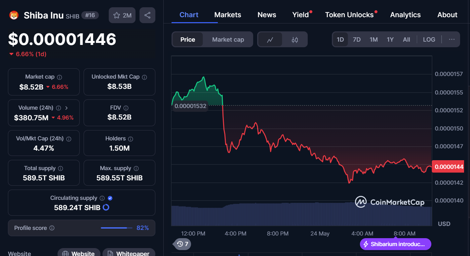This screenshot has width=470, height=256.
Task: Open the Markets tab
Action: coord(228,15)
